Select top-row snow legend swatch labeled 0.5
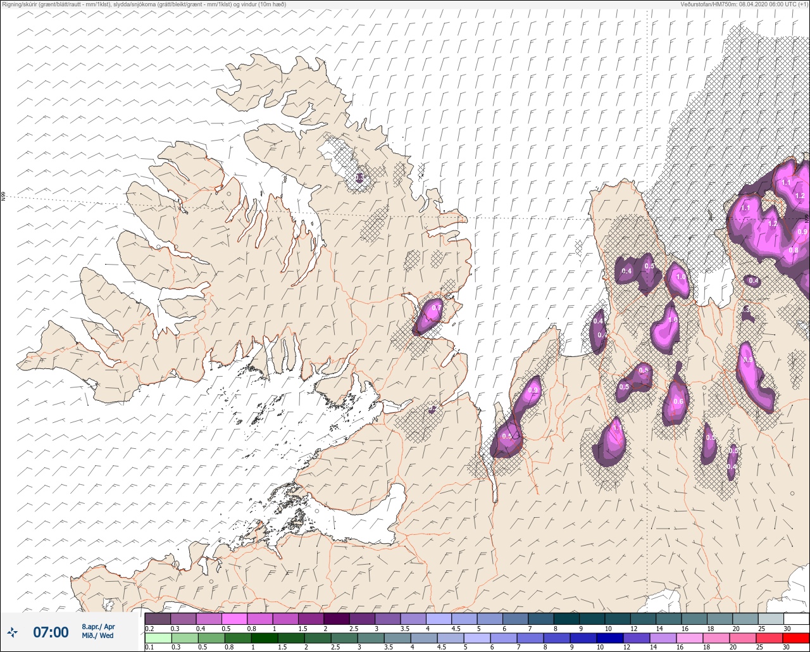The width and height of the screenshot is (810, 652). point(234,618)
